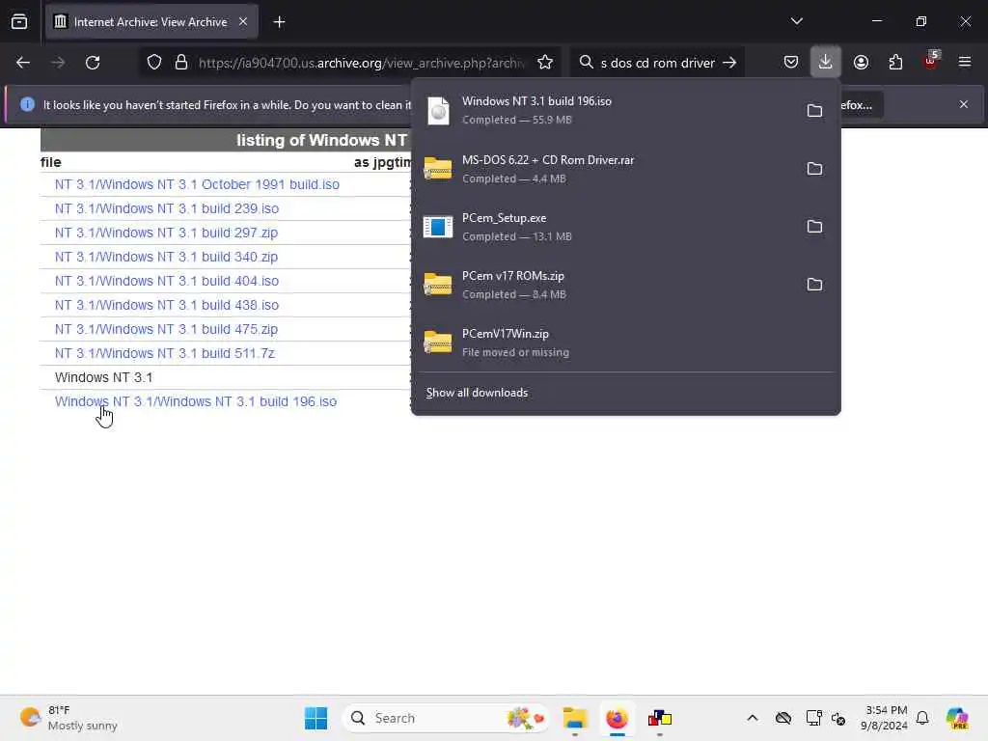988x741 pixels.
Task: Open the weather widget in taskbar
Action: coord(69,718)
